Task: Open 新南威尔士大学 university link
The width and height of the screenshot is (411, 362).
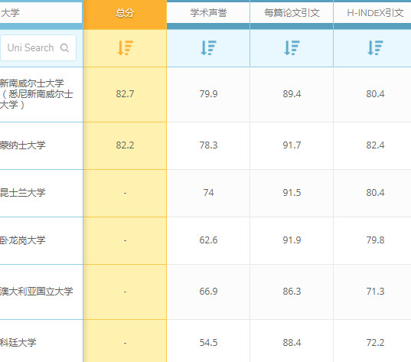Action: click(36, 94)
